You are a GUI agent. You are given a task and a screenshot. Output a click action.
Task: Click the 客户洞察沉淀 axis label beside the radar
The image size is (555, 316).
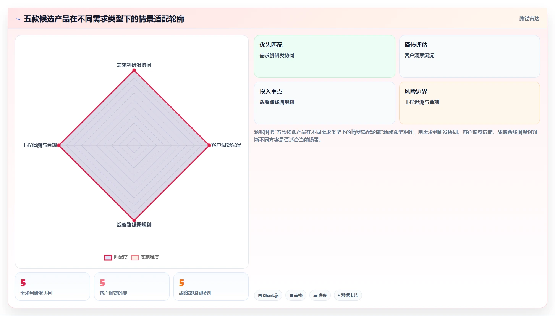click(226, 145)
